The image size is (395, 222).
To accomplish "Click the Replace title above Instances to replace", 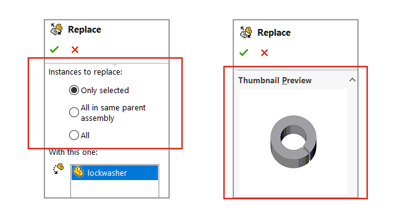I will click(85, 30).
